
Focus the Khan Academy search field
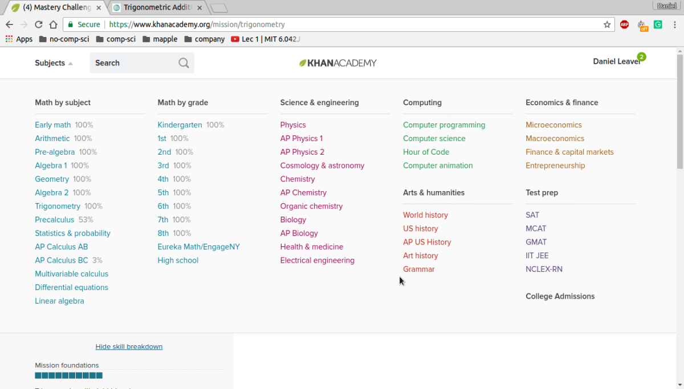click(x=134, y=63)
